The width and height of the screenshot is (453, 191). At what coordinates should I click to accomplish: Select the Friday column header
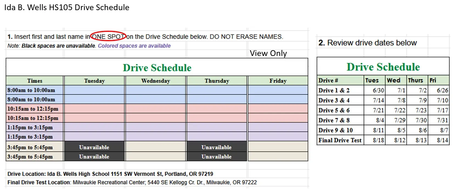point(278,81)
